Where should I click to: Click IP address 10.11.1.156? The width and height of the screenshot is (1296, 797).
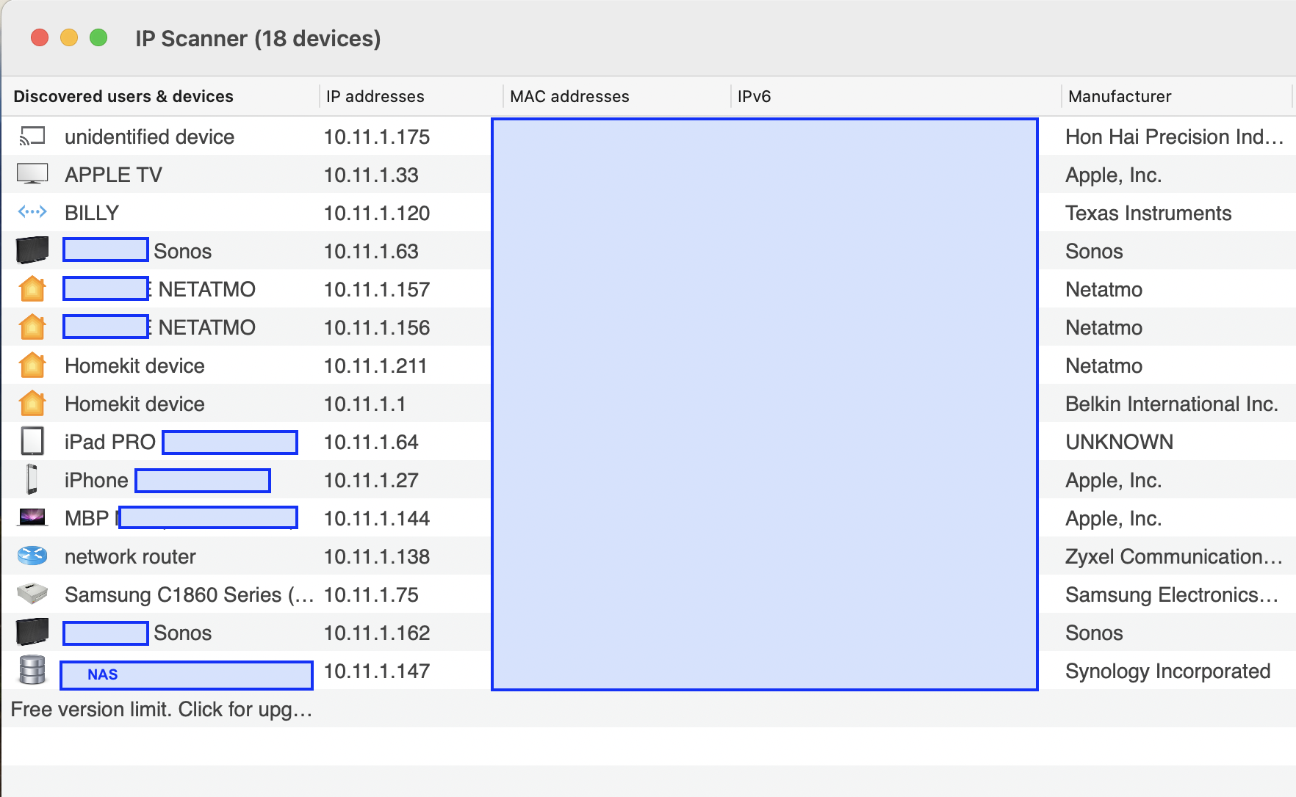[377, 327]
